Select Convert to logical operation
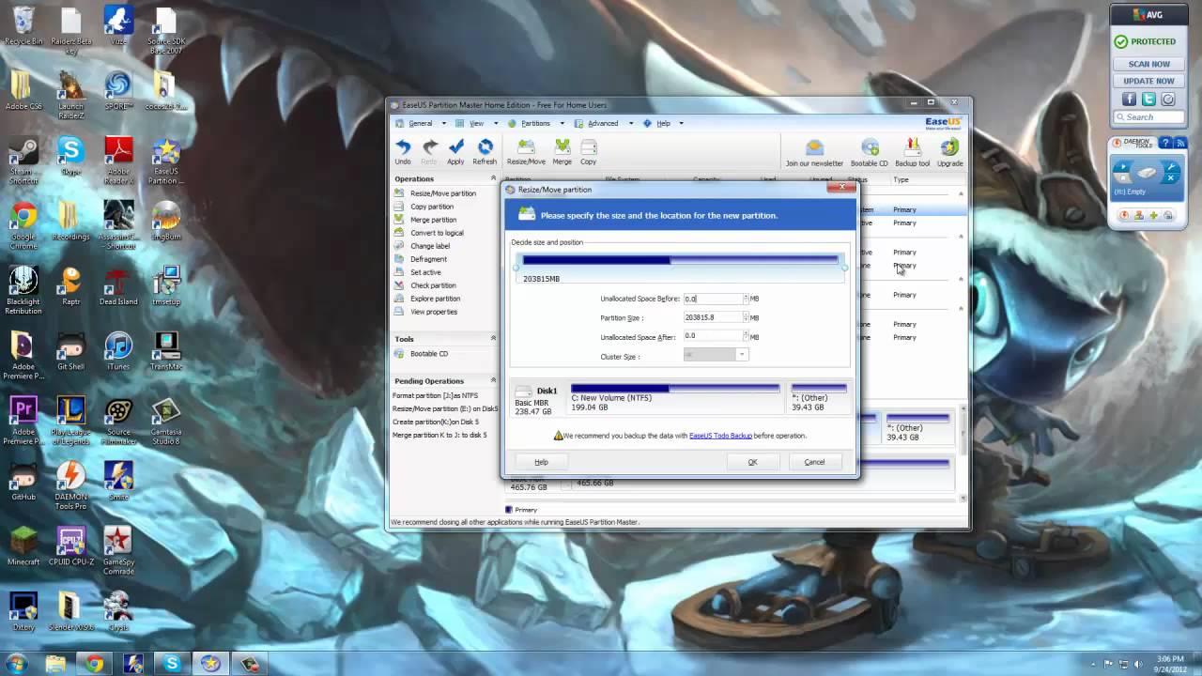The image size is (1202, 676). pos(437,233)
